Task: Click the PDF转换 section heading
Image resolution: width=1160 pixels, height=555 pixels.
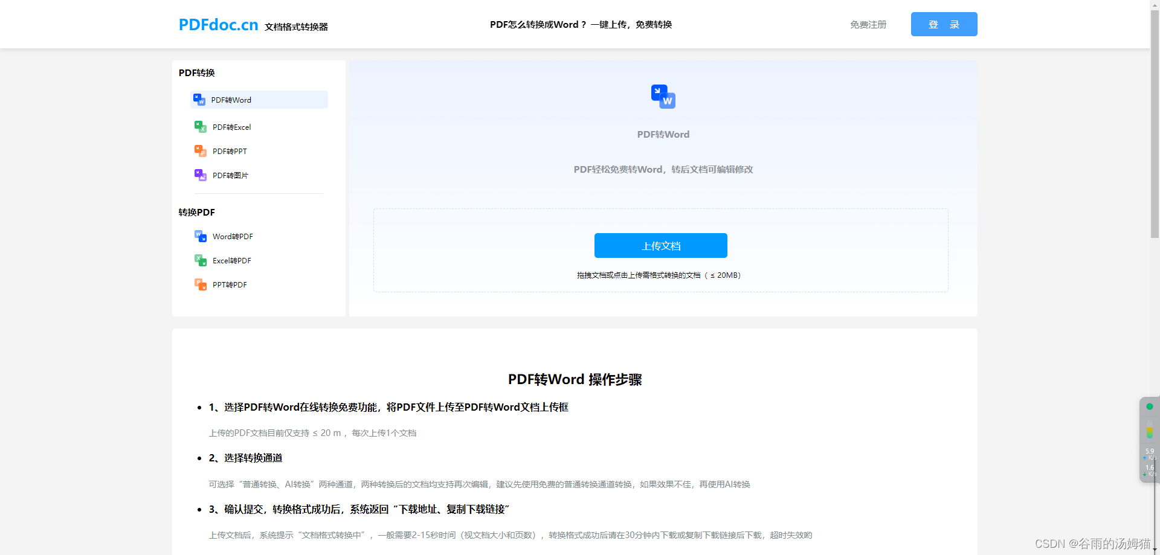Action: click(x=197, y=73)
